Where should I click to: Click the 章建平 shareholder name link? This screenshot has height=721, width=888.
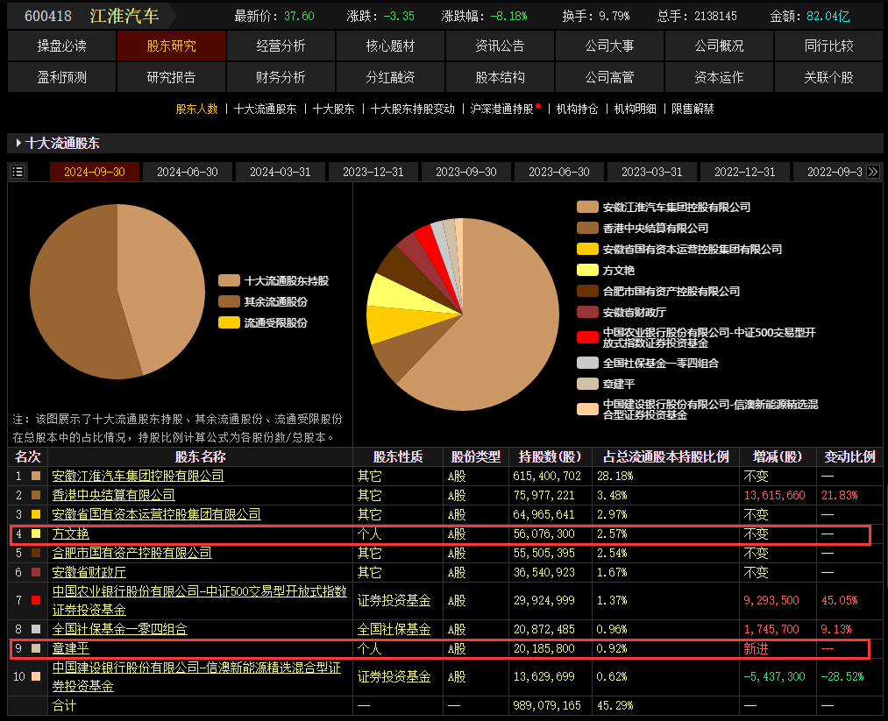pyautogui.click(x=70, y=648)
